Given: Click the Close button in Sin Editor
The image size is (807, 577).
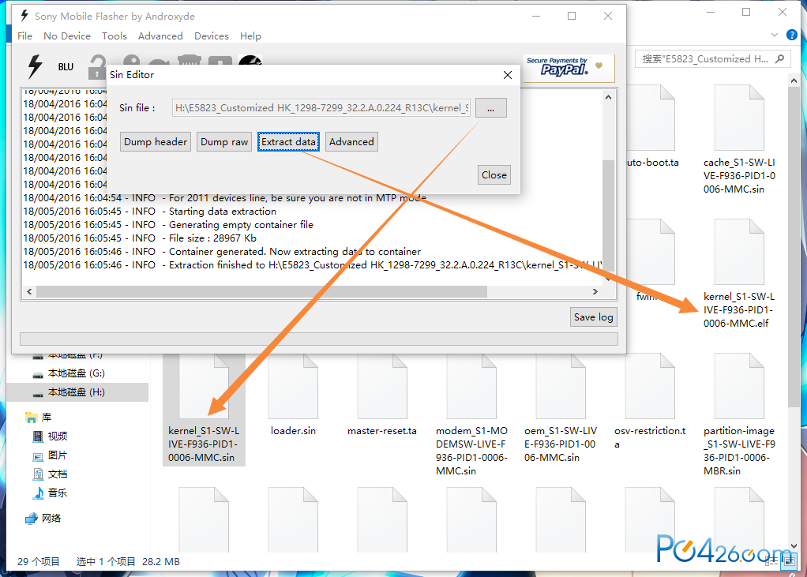Looking at the screenshot, I should pos(494,175).
